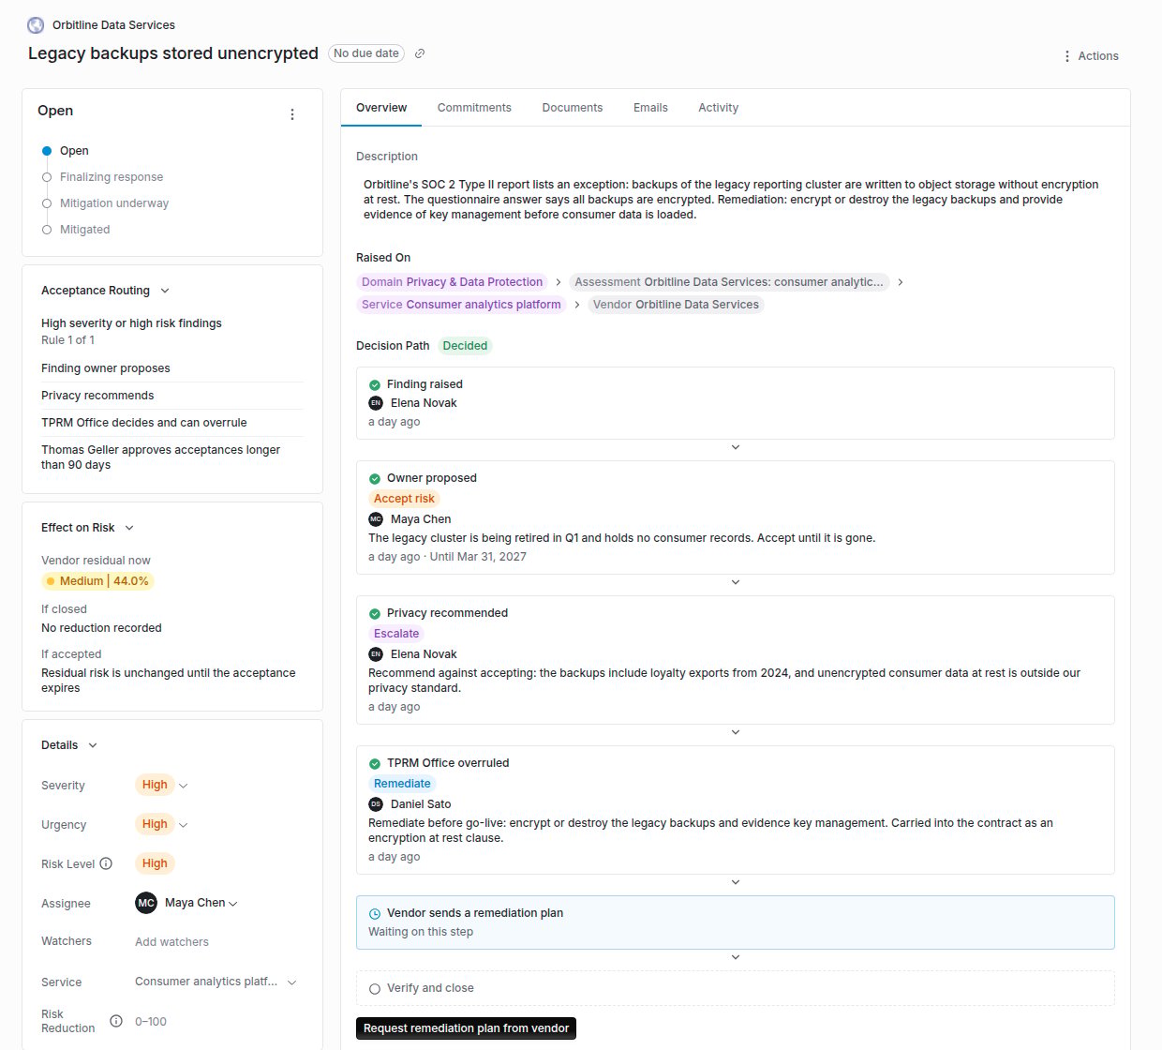Click the Risk Level info icon
Image resolution: width=1162 pixels, height=1050 pixels.
(106, 863)
